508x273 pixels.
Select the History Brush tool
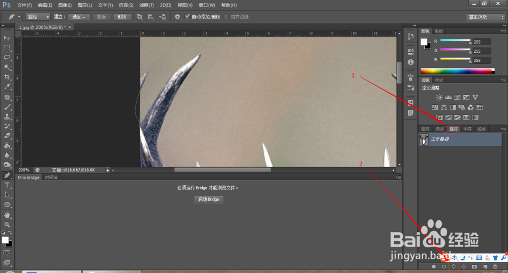tap(7, 126)
